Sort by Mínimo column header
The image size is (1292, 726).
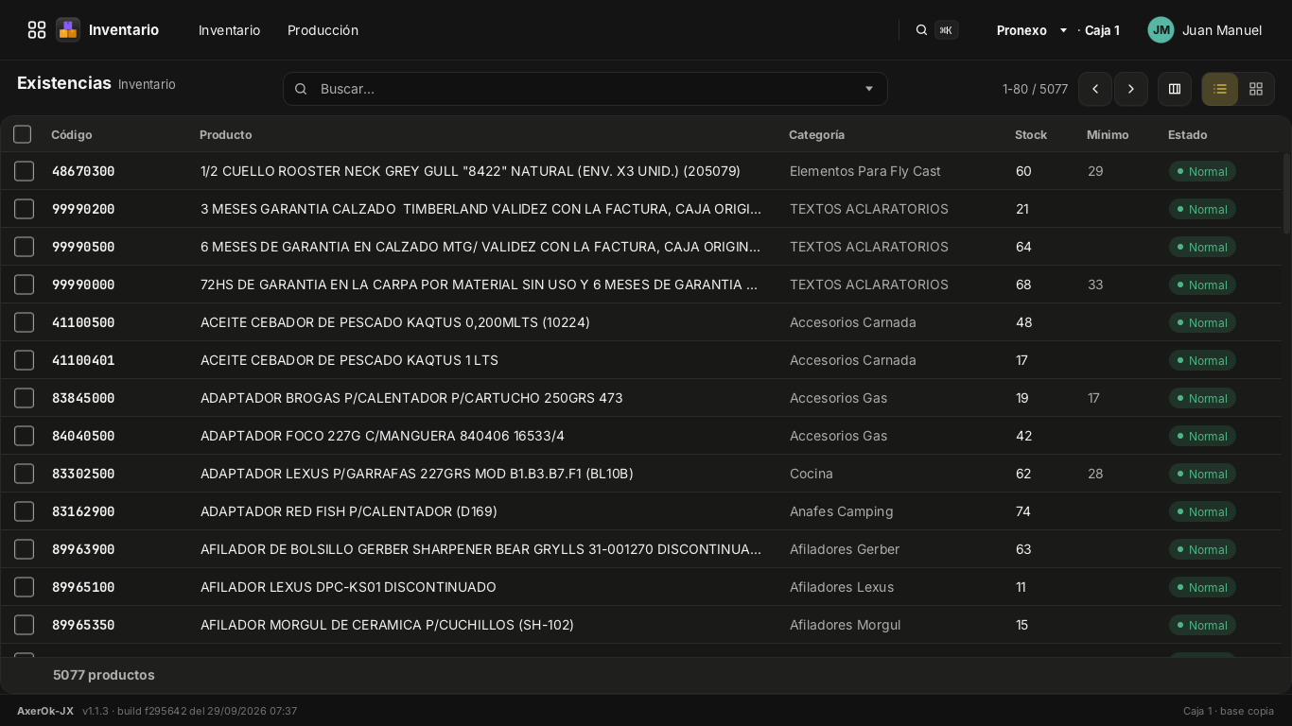coord(1108,135)
